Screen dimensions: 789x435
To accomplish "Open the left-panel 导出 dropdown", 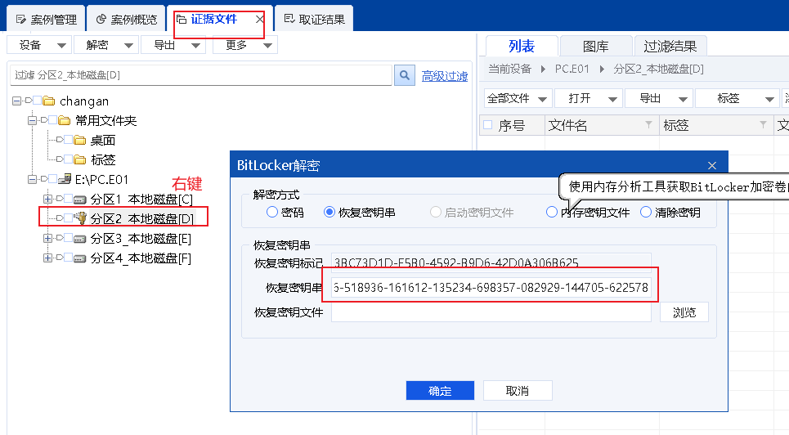I will 173,45.
